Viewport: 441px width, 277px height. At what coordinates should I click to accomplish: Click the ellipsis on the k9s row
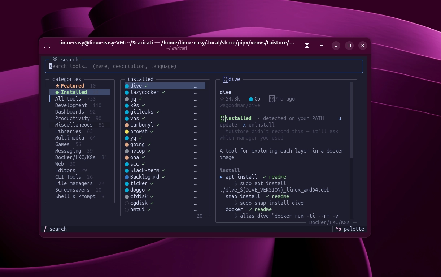195,106
